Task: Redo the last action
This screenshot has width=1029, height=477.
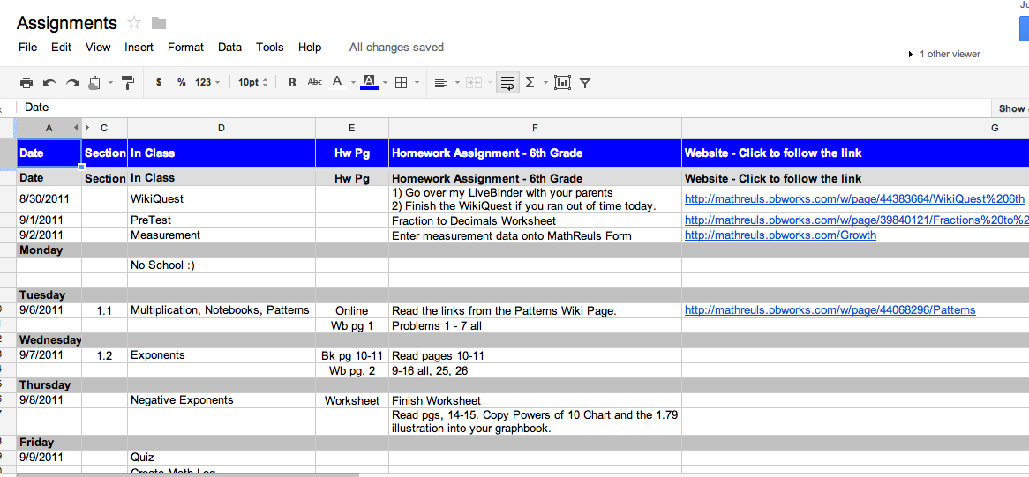Action: [72, 83]
